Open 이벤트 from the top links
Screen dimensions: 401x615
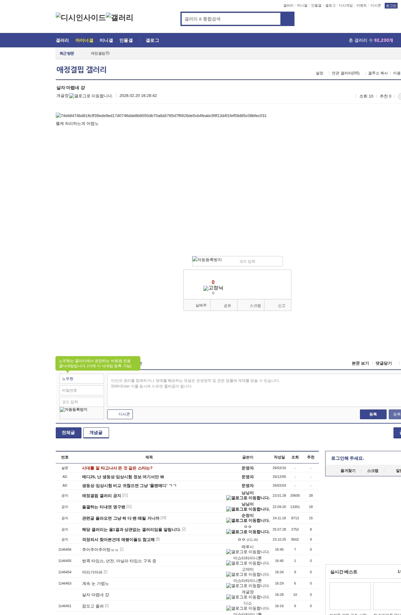(x=362, y=6)
